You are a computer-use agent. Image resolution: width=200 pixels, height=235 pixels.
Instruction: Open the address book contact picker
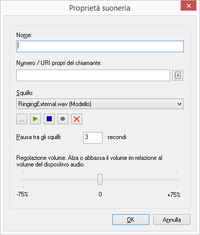point(178,75)
